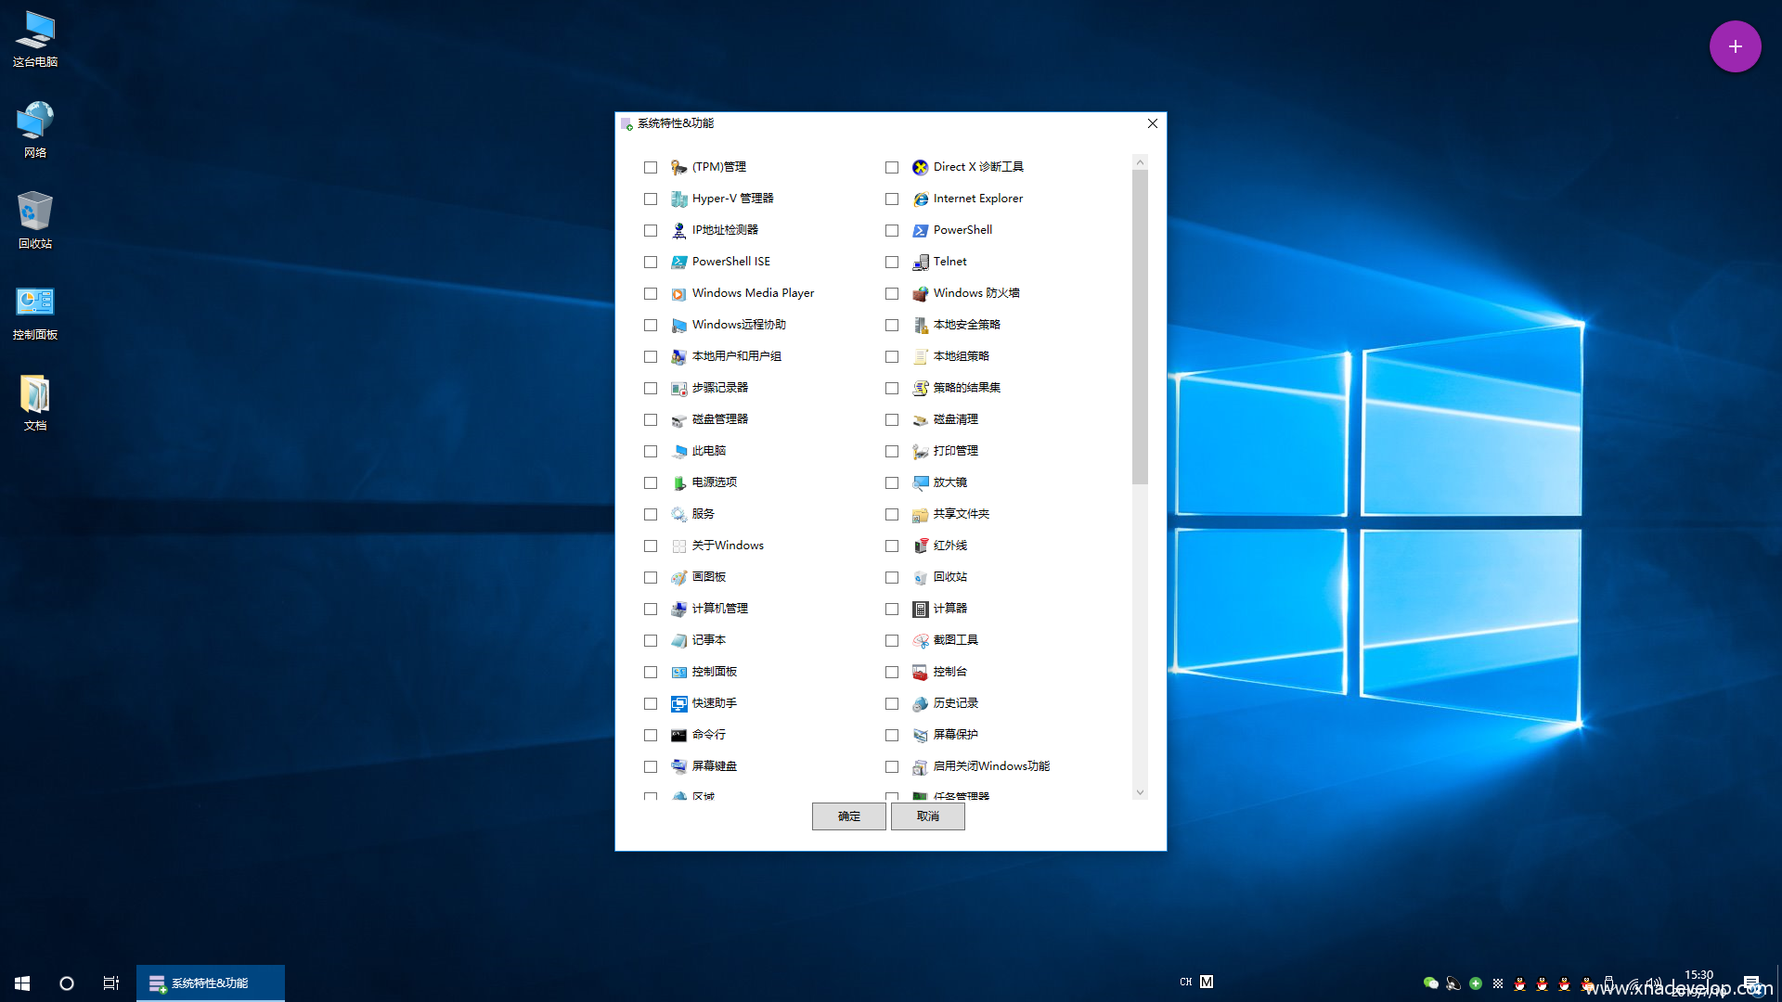The height and width of the screenshot is (1002, 1782).
Task: Click the Direct X 诊断工具 icon
Action: coord(920,167)
